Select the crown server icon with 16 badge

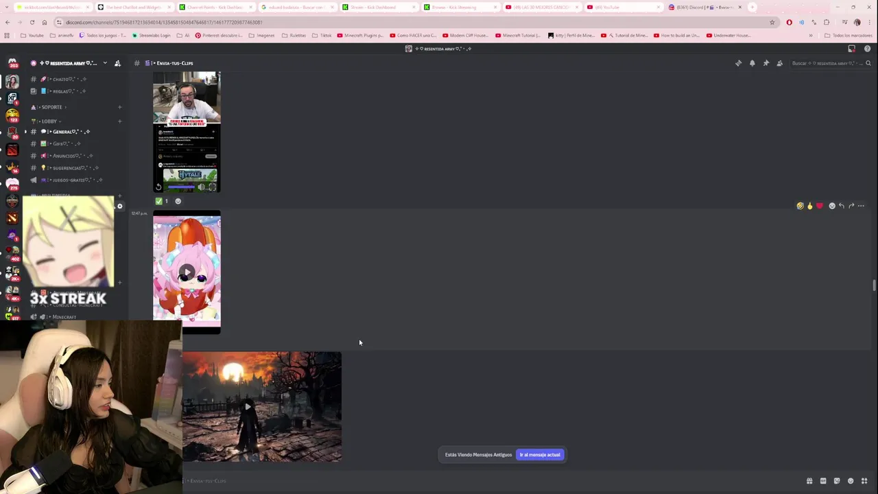click(12, 166)
